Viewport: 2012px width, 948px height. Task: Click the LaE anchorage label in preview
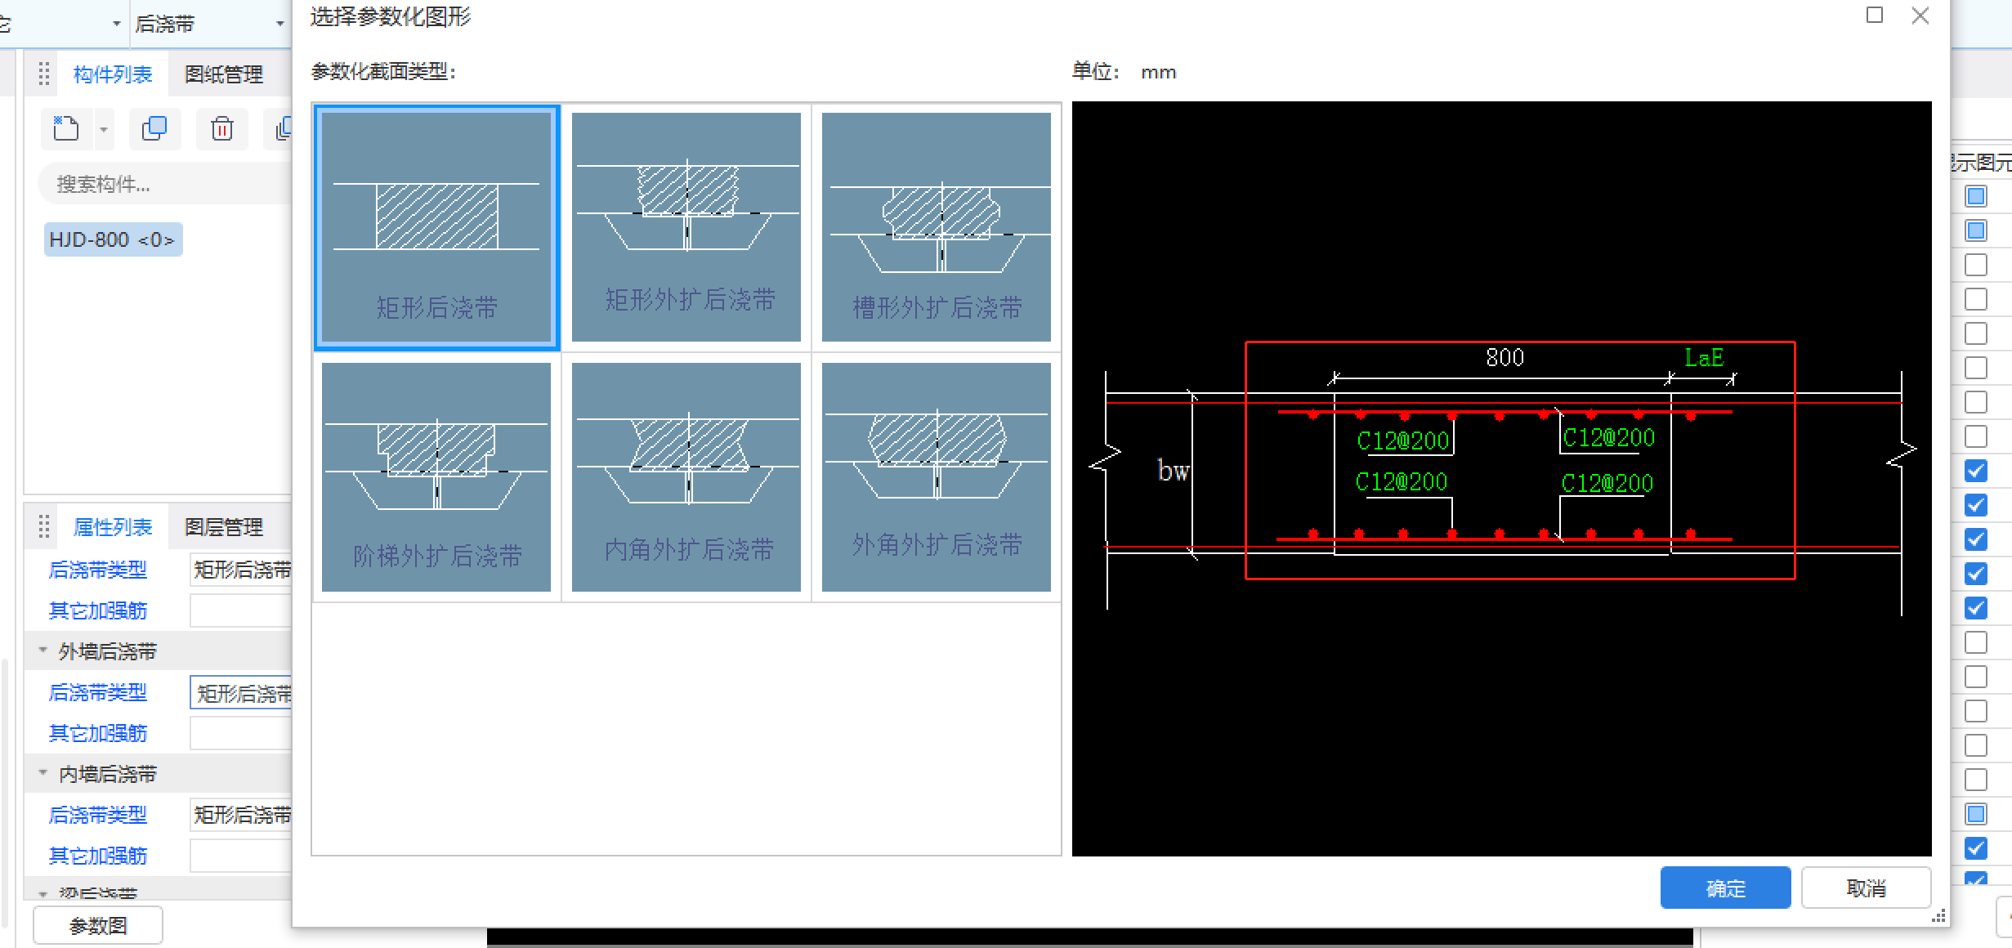click(1704, 357)
